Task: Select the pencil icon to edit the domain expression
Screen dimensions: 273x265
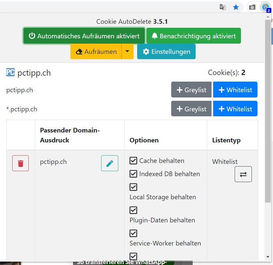Action: tap(109, 163)
